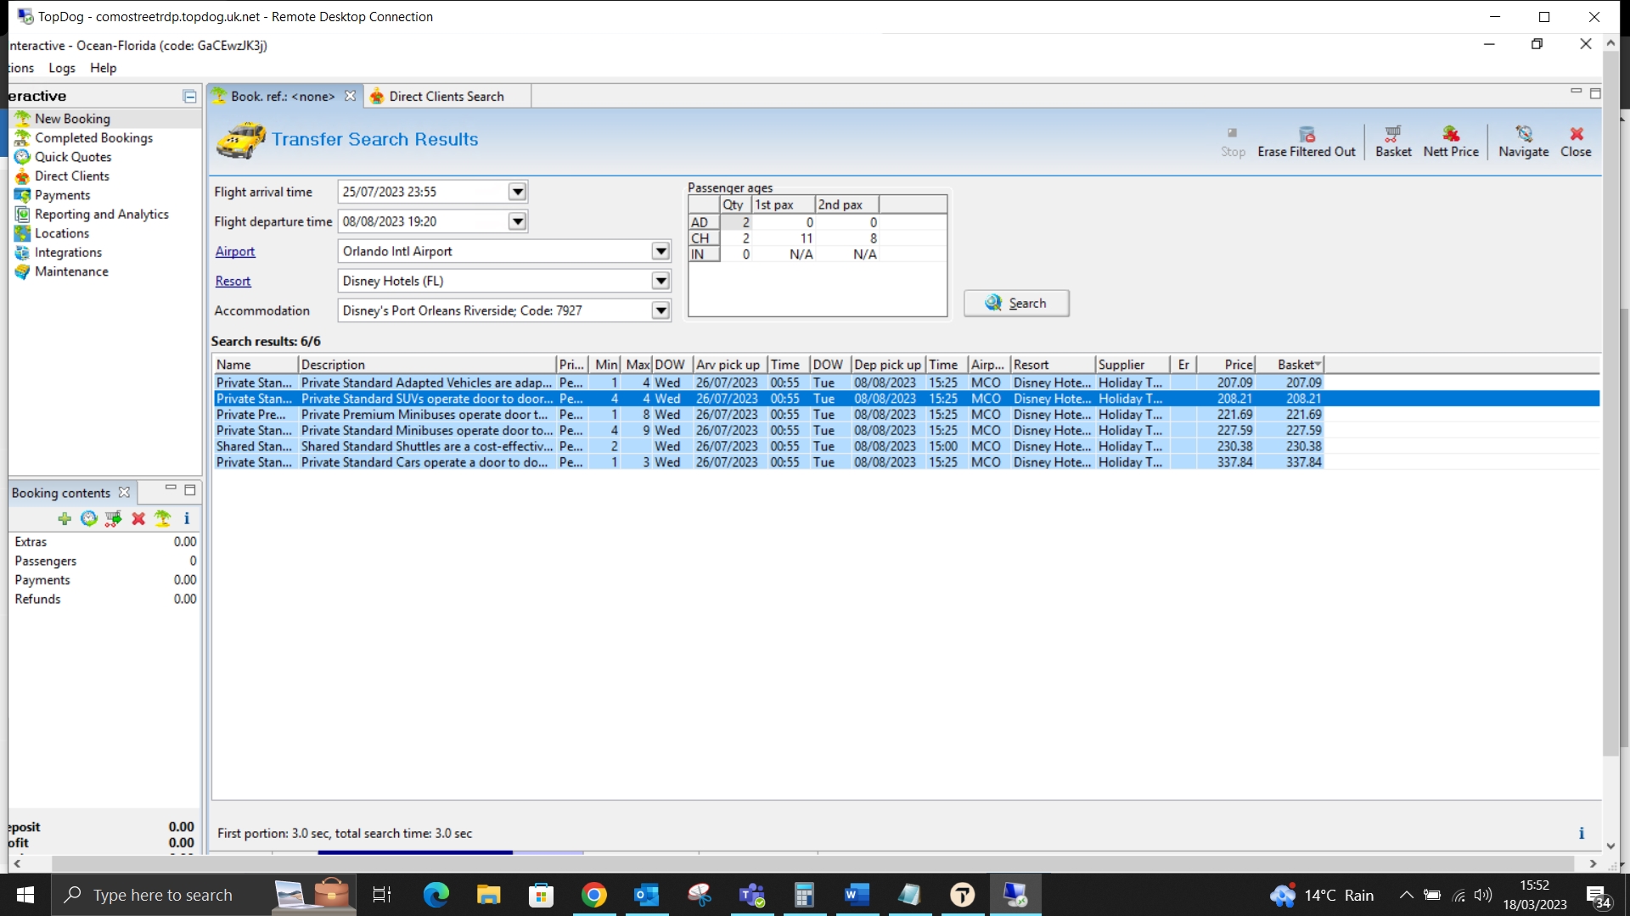Viewport: 1630px width, 916px height.
Task: Open the Disney Hotels (FL) resort dropdown
Action: click(x=660, y=281)
